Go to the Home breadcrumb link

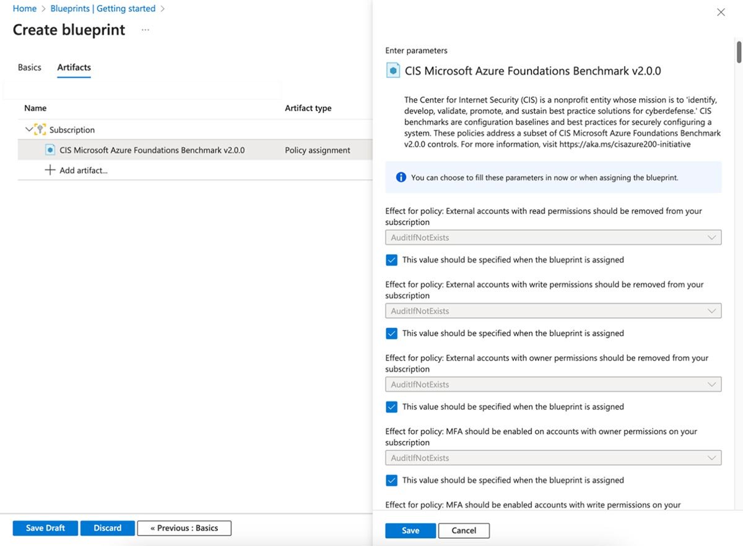pos(25,9)
